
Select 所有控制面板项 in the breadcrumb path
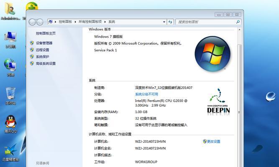(x=90, y=22)
